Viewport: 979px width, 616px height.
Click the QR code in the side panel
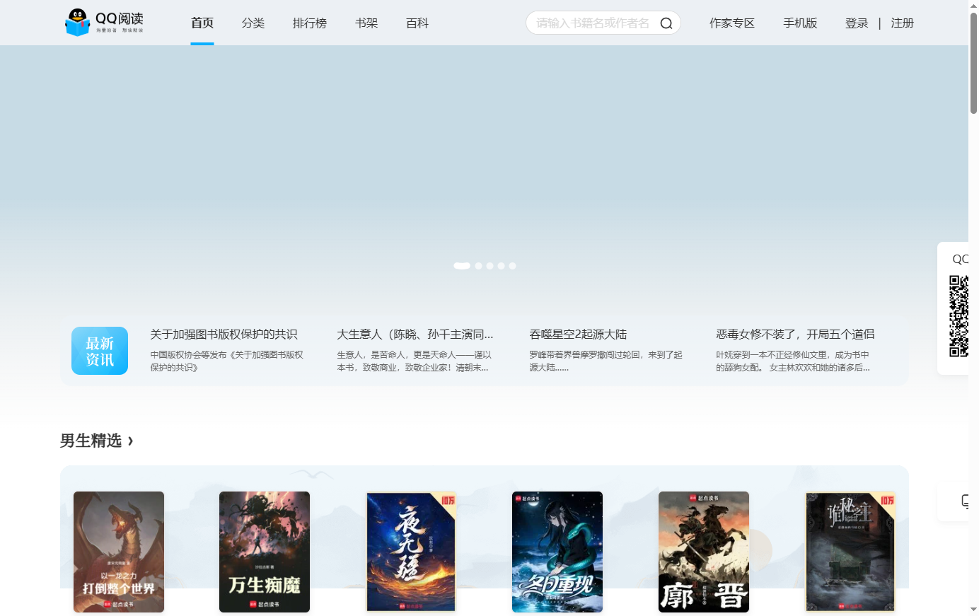click(x=958, y=316)
